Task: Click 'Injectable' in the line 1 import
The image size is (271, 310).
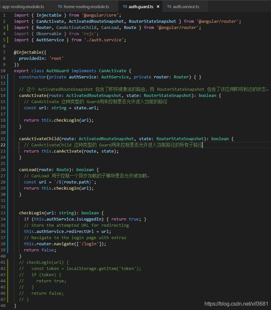Action: click(49, 15)
